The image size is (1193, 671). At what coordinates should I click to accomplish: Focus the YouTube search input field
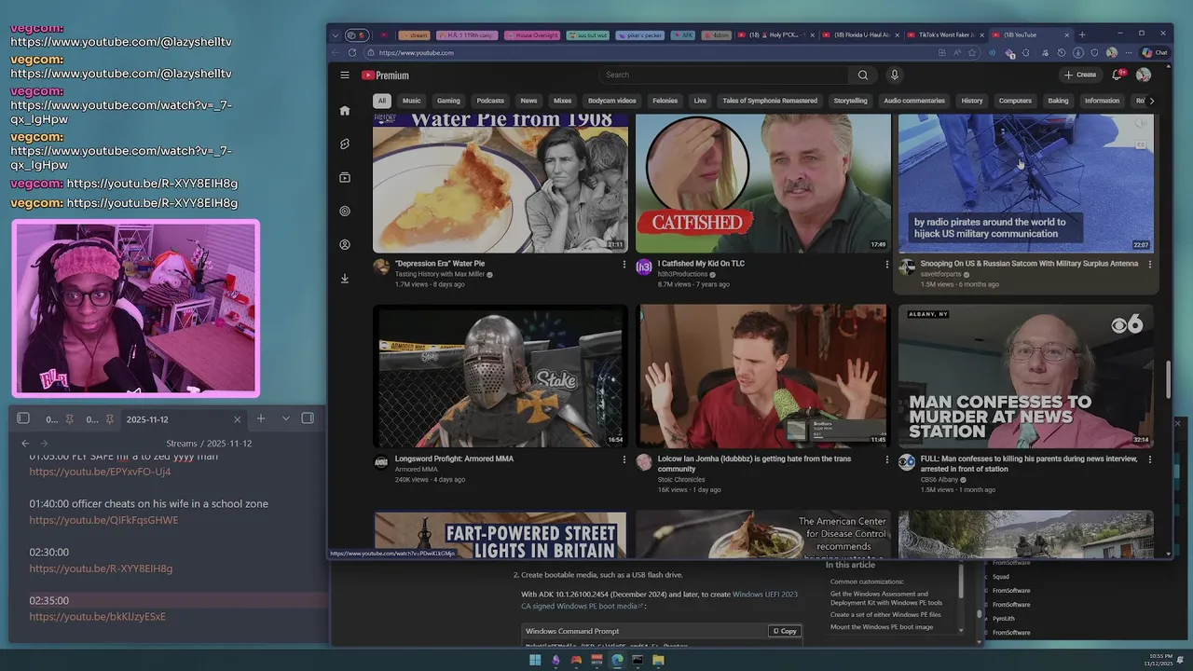723,75
